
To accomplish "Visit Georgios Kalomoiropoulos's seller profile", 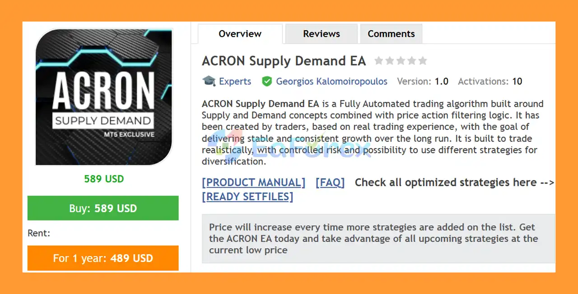I will coord(331,81).
